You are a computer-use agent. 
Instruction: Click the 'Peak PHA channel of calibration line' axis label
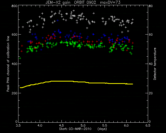[x=8, y=64]
